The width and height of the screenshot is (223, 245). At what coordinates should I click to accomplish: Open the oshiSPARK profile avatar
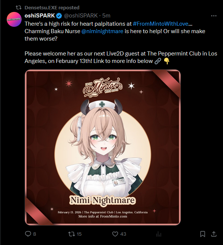tap(14, 19)
